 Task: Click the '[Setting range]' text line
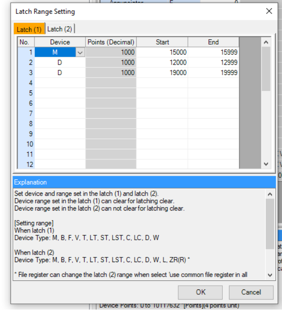34,223
